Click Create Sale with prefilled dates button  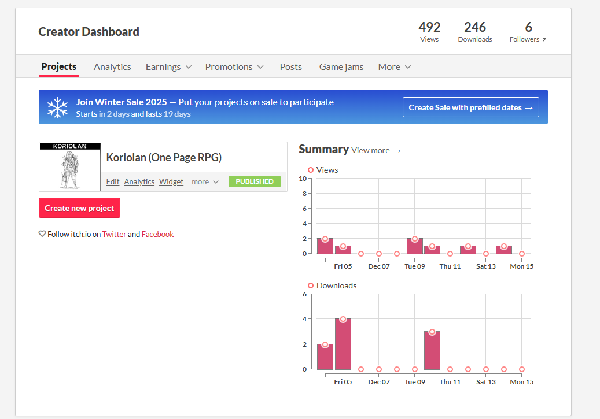(x=470, y=107)
